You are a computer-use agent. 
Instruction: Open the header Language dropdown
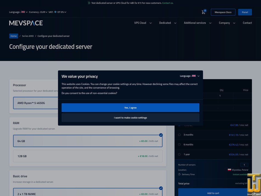pyautogui.click(x=18, y=12)
